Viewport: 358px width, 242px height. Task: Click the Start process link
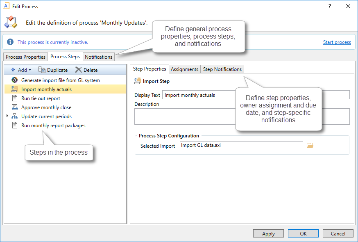(337, 42)
